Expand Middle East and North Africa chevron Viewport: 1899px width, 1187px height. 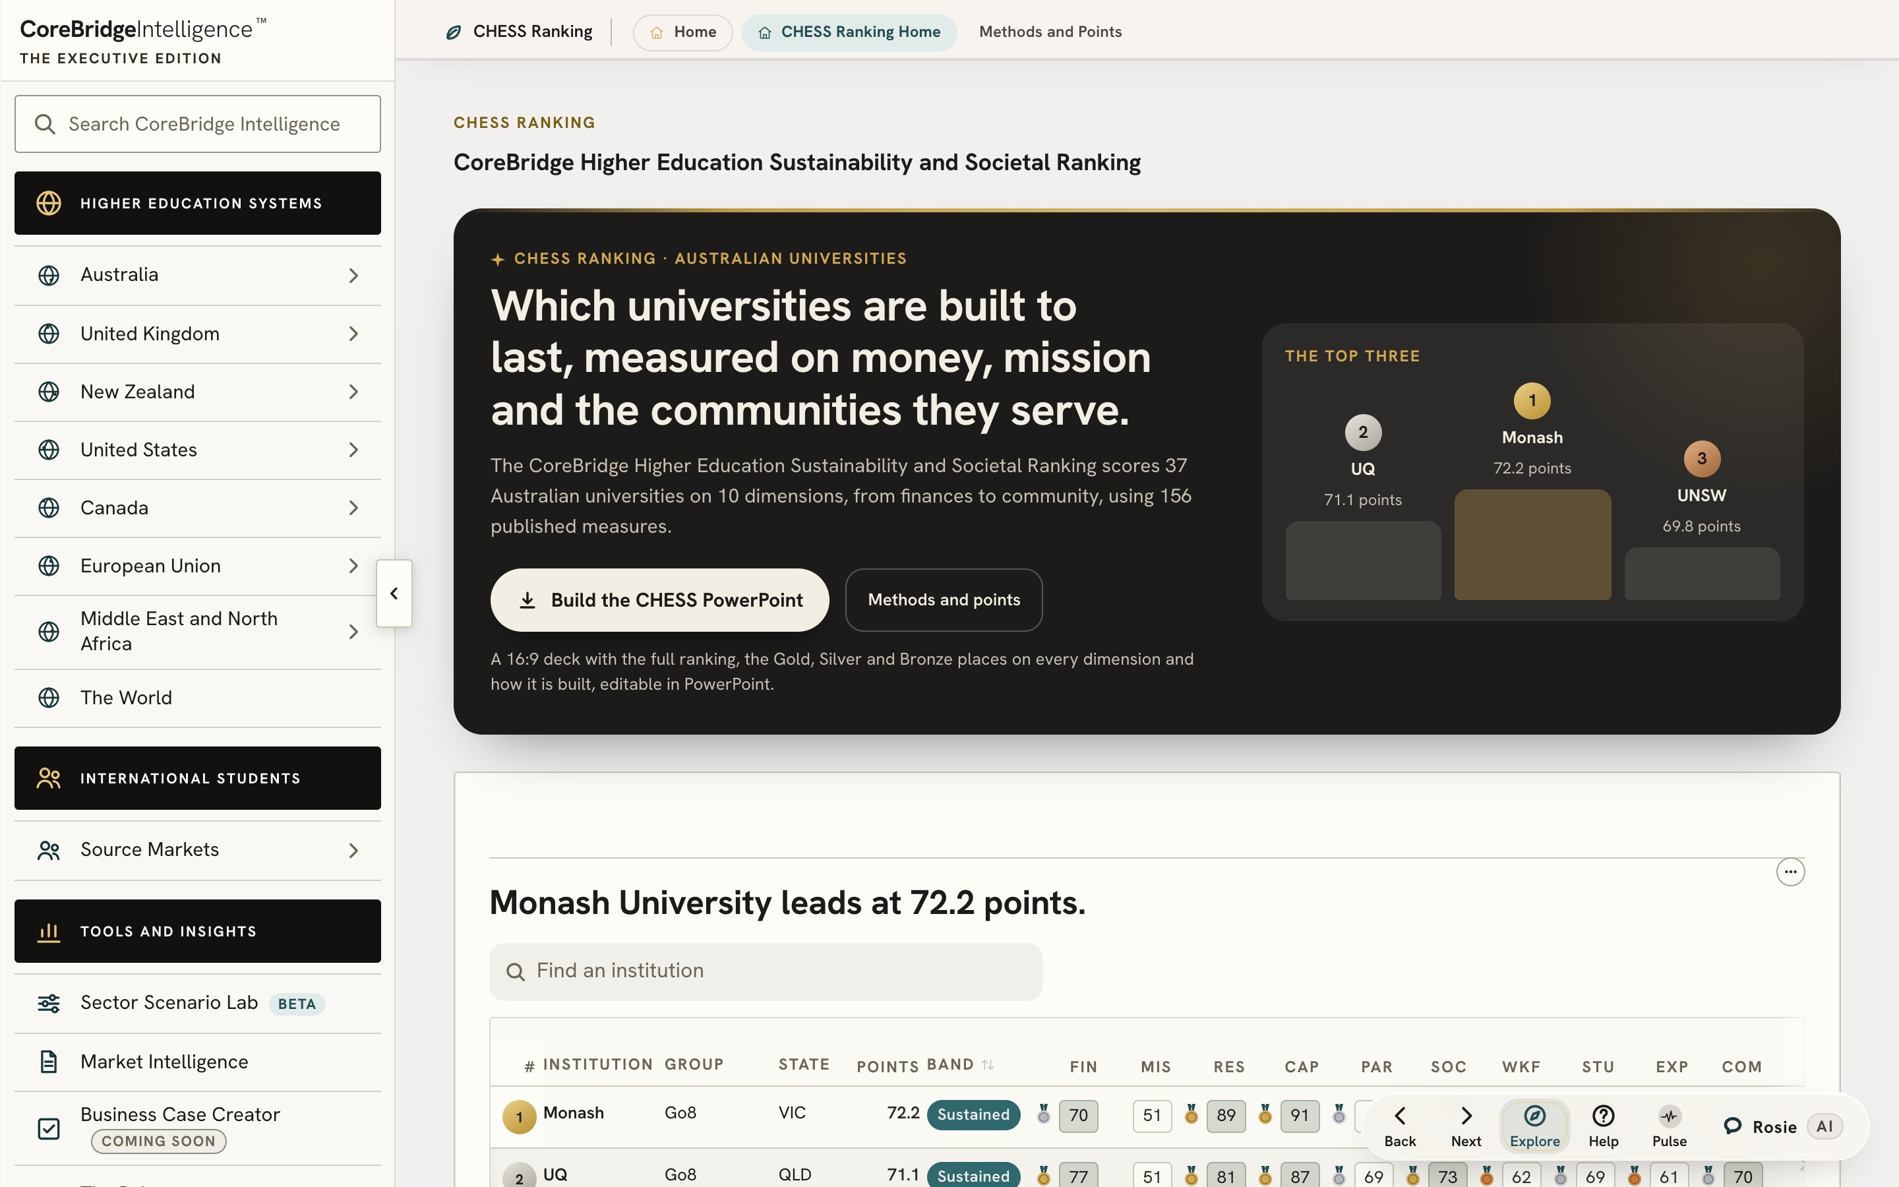pos(353,632)
